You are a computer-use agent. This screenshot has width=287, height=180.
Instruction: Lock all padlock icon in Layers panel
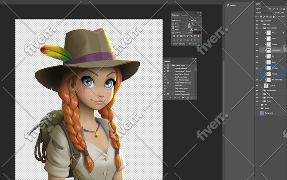point(274,16)
